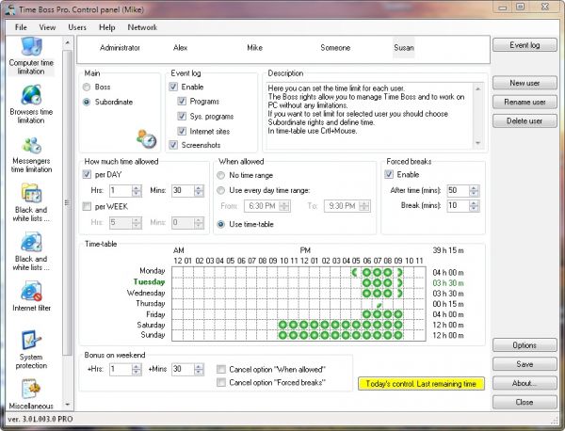This screenshot has height=431, width=565.
Task: Open the Network menu
Action: [142, 27]
